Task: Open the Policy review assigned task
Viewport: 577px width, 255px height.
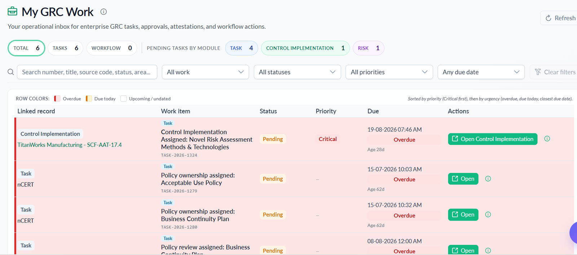Action: click(463, 250)
